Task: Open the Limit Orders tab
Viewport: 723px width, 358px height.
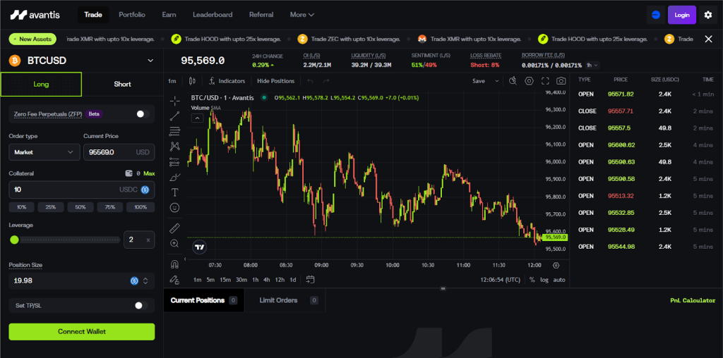Action: (279, 300)
